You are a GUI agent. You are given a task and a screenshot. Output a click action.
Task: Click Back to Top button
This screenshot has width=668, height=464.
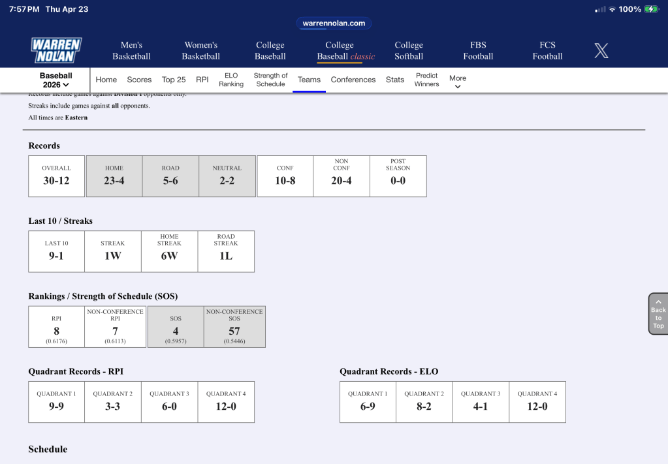(x=658, y=314)
